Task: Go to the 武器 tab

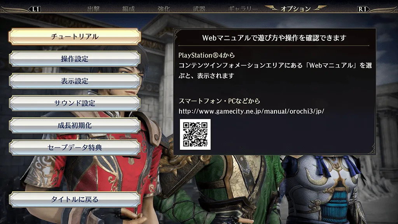Action: (199, 9)
